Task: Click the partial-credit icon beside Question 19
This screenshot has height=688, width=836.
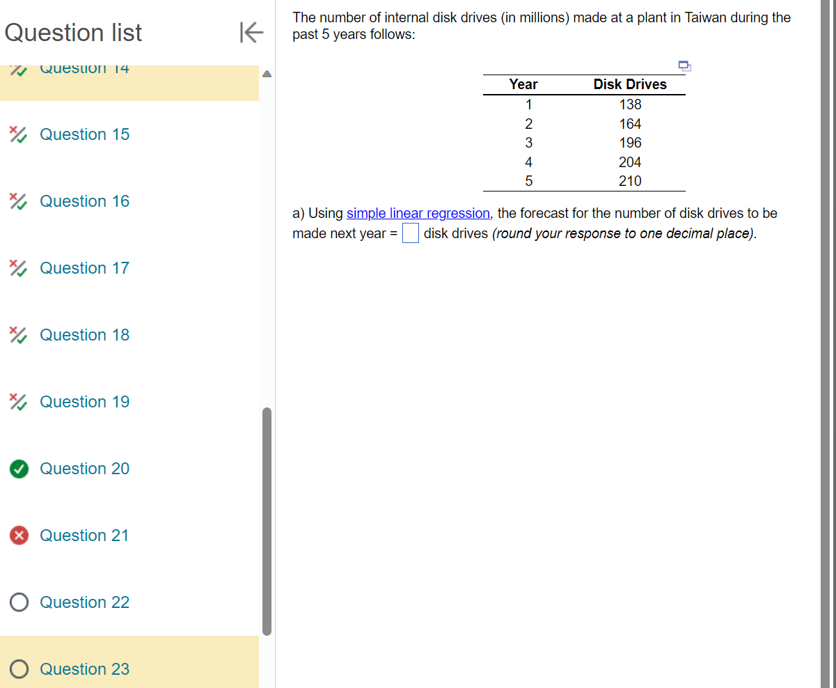Action: point(18,401)
